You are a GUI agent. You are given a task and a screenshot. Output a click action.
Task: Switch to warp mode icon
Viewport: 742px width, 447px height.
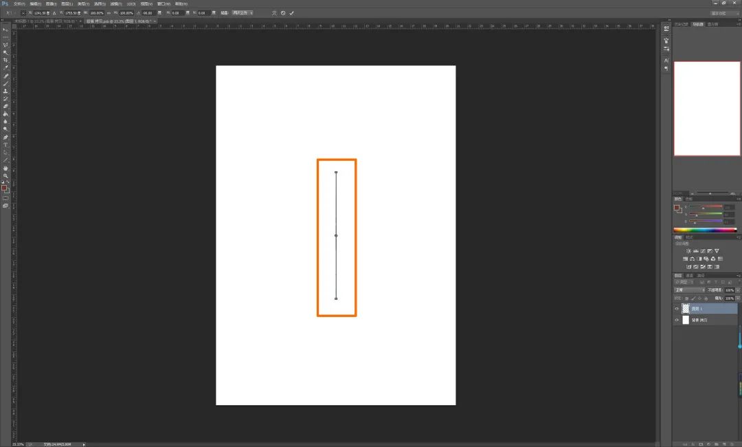(x=274, y=13)
